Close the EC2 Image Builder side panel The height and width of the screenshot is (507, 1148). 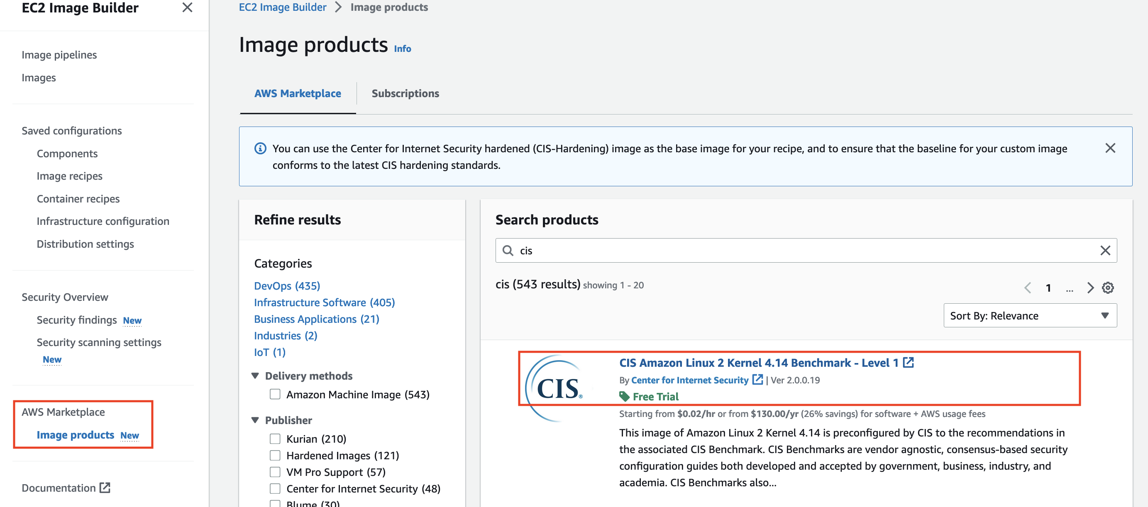(187, 7)
